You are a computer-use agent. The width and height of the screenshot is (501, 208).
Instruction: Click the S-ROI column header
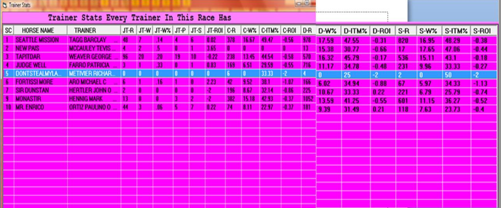(483, 31)
